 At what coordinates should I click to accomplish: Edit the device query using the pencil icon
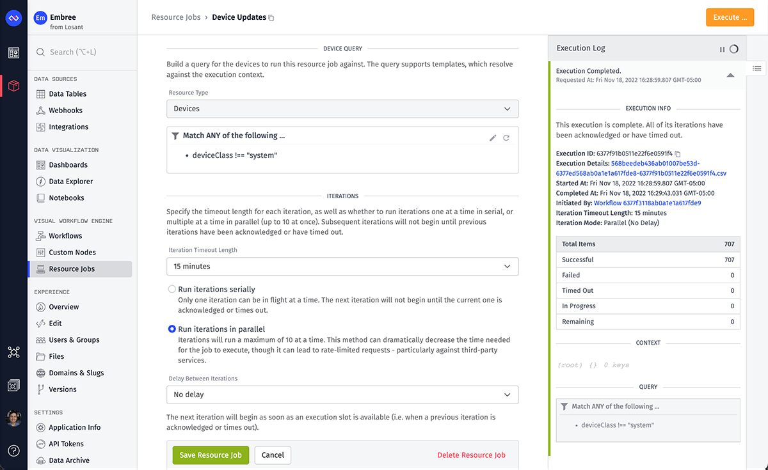492,137
